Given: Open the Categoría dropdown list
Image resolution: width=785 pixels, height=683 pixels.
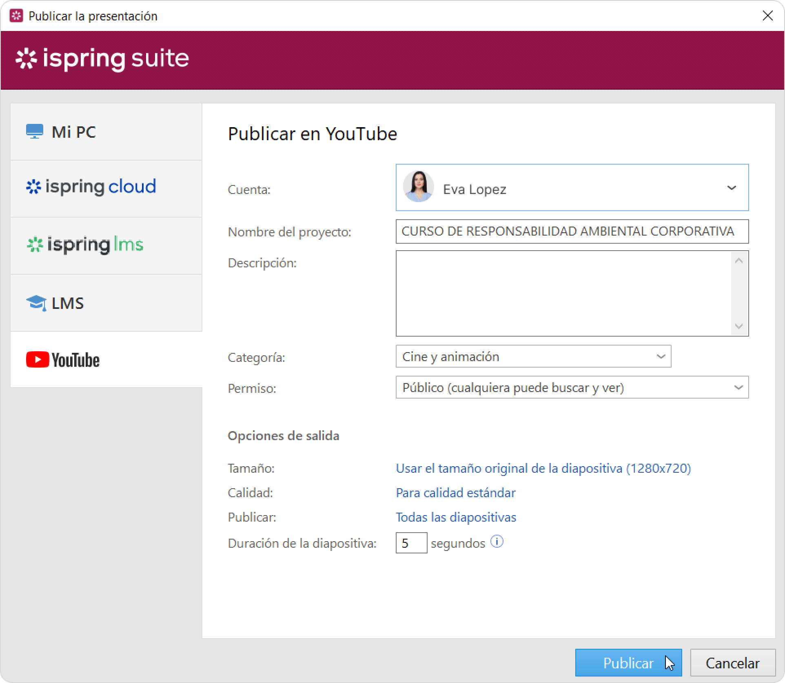Looking at the screenshot, I should click(x=661, y=357).
